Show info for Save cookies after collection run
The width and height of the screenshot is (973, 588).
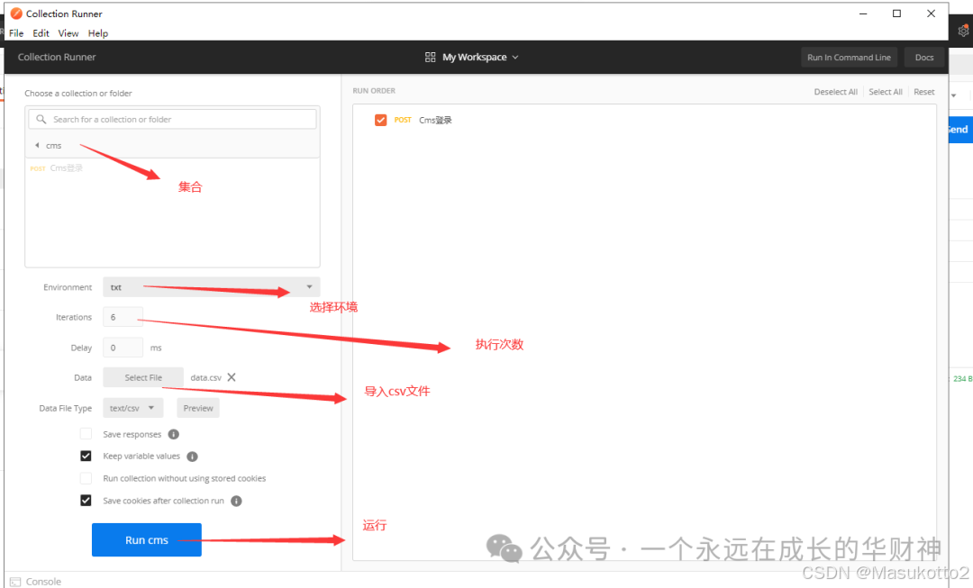click(x=236, y=502)
